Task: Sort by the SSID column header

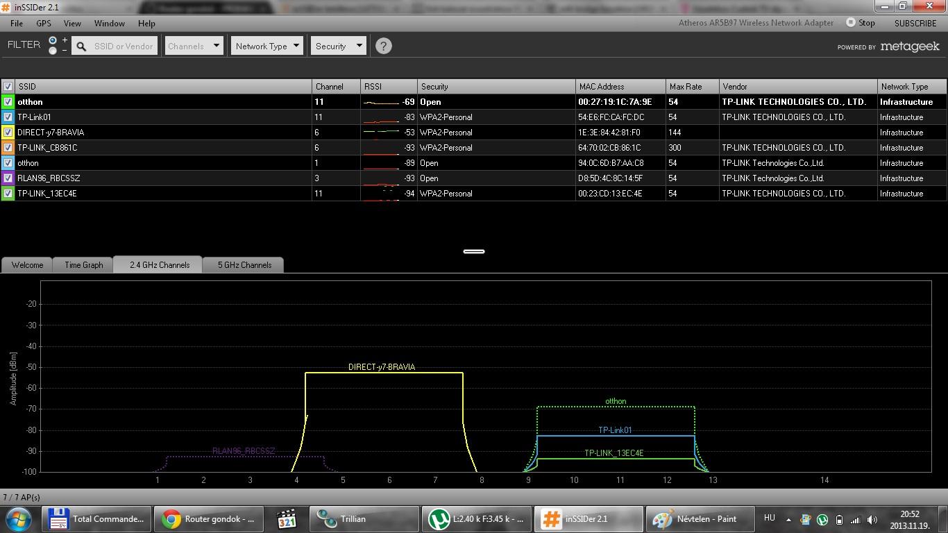Action: pos(164,87)
